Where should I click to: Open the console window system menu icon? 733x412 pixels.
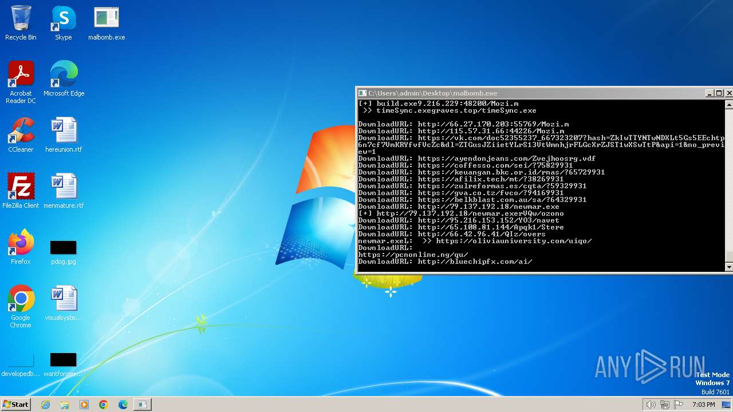click(x=362, y=93)
